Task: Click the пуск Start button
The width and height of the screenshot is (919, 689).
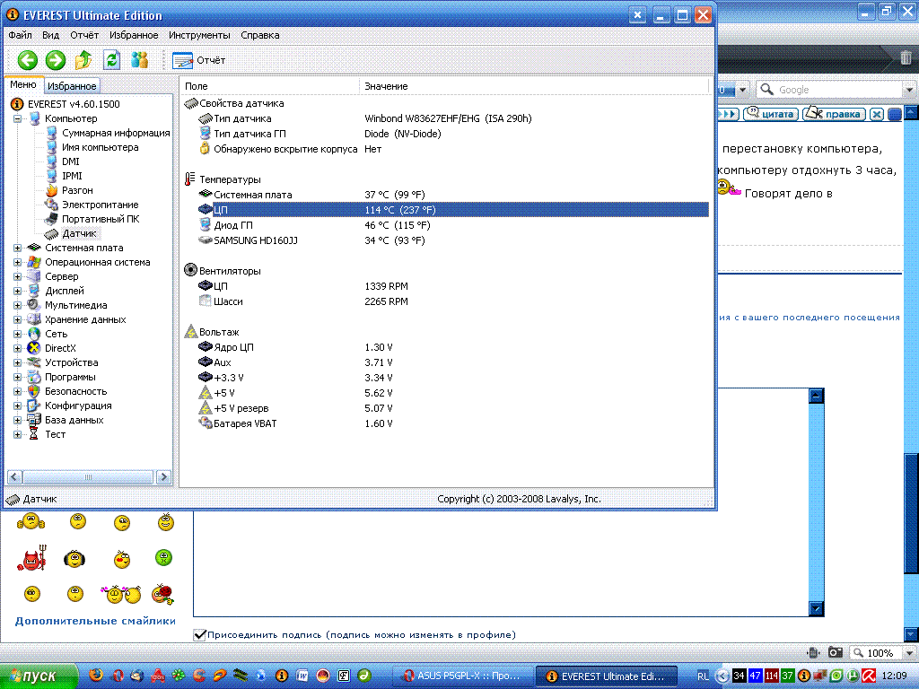Action: [x=39, y=676]
